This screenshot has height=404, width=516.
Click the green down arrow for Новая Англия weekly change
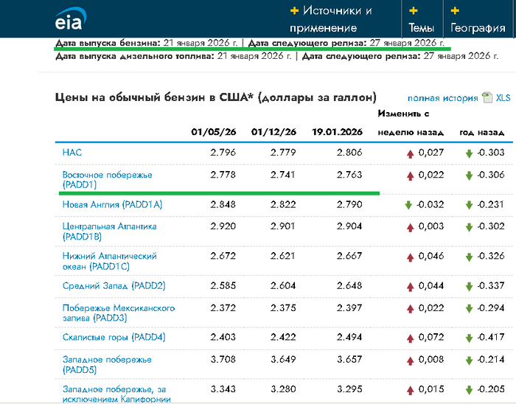click(408, 204)
